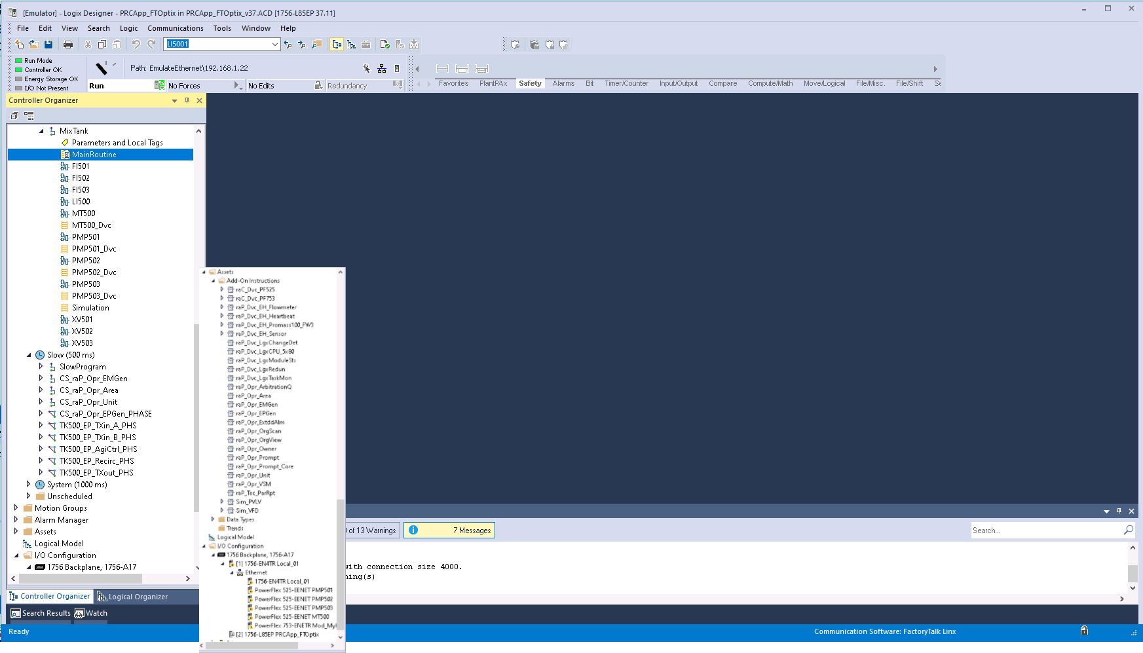
Task: Auto-hide Controller Organizer with pin icon
Action: point(187,100)
